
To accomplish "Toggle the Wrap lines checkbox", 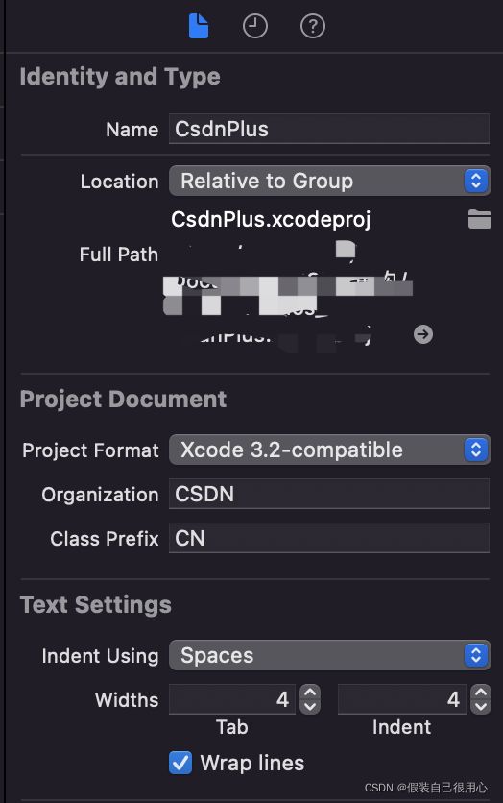I will tap(180, 763).
